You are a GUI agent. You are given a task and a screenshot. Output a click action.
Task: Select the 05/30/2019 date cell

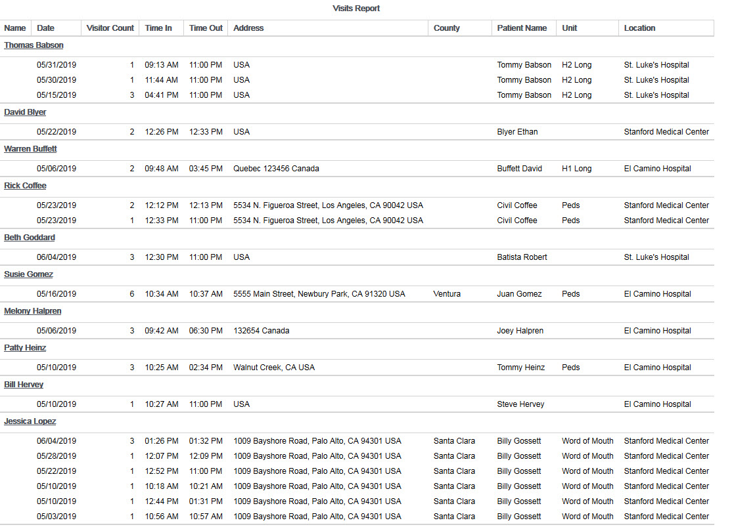tap(57, 80)
